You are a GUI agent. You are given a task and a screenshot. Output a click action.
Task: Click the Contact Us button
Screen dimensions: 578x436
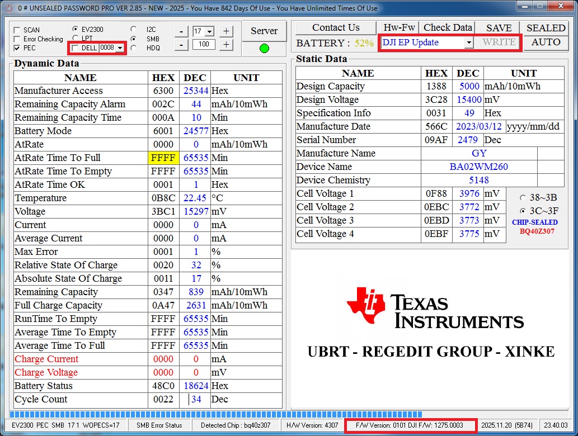336,27
